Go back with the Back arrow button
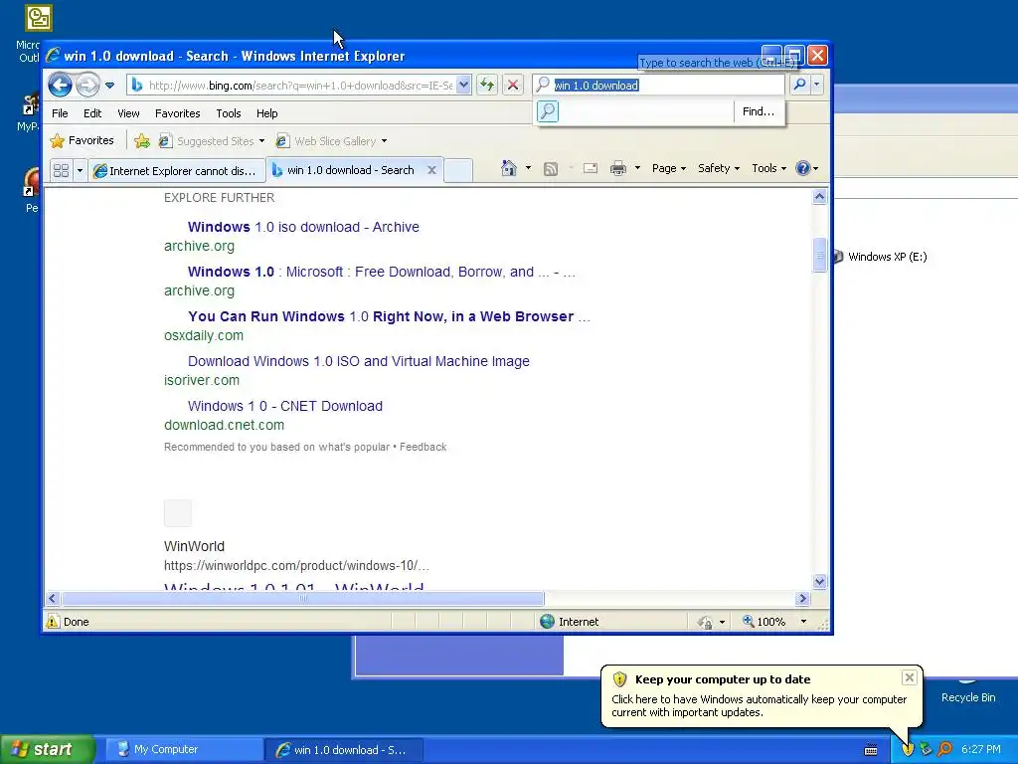The width and height of the screenshot is (1018, 764). coord(60,86)
